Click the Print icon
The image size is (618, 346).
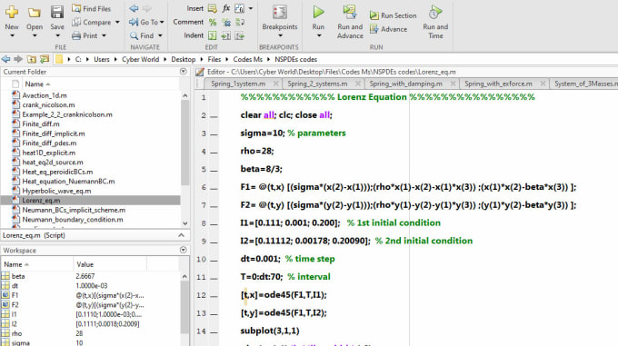point(76,35)
